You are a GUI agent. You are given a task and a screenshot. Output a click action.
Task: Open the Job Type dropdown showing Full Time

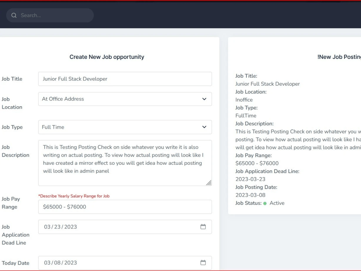(x=125, y=127)
